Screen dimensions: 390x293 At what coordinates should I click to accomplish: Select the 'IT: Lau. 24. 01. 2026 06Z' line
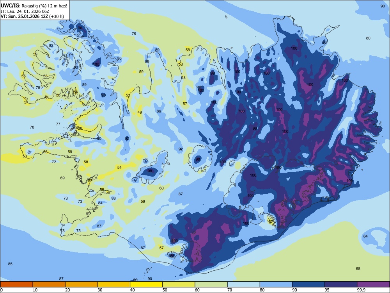[25, 11]
